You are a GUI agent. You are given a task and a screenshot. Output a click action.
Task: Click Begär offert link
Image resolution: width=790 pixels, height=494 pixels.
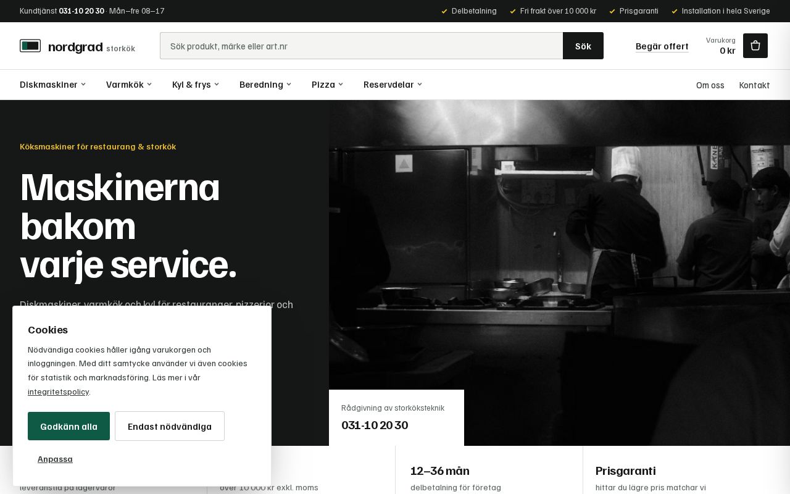coord(662,46)
